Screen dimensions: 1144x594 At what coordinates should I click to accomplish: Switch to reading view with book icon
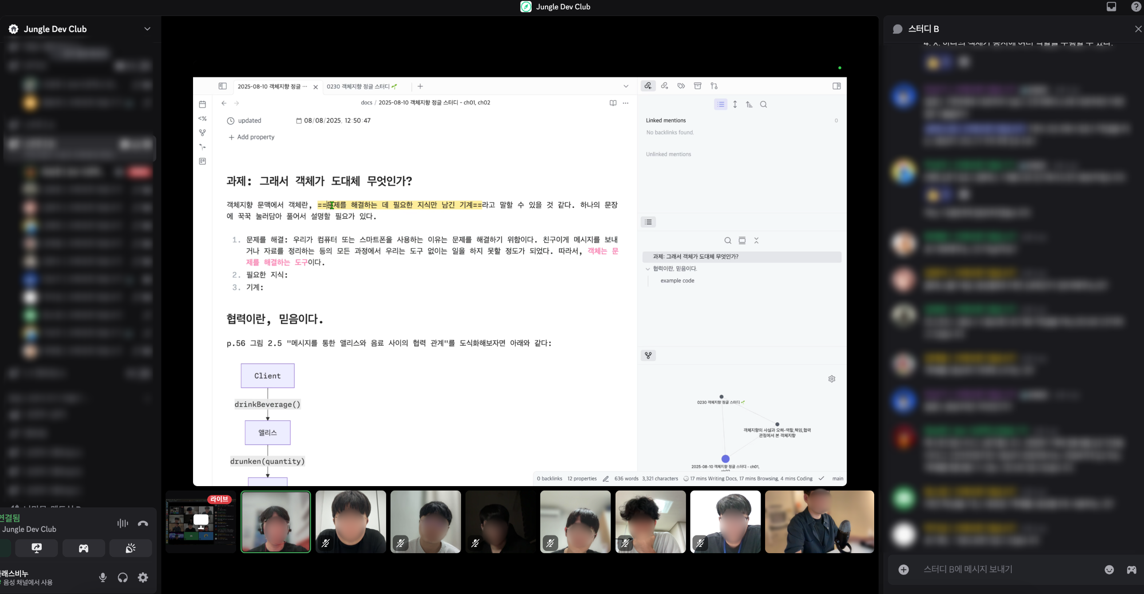point(613,103)
